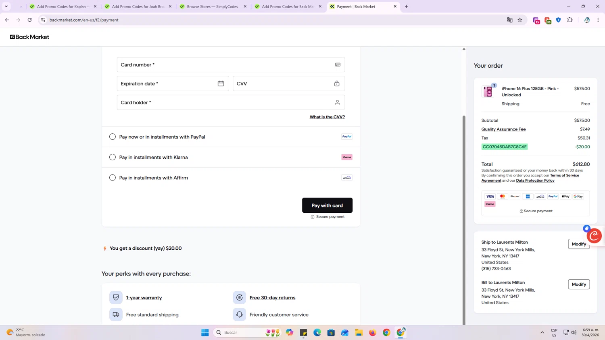This screenshot has height=340, width=605.
Task: Modify the Bill to address
Action: tap(579, 284)
